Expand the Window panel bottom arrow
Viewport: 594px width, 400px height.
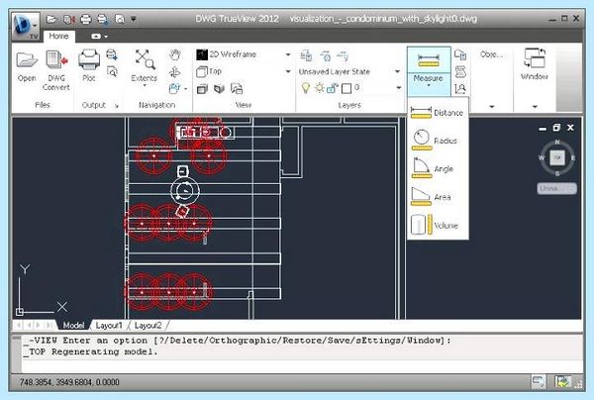(535, 107)
